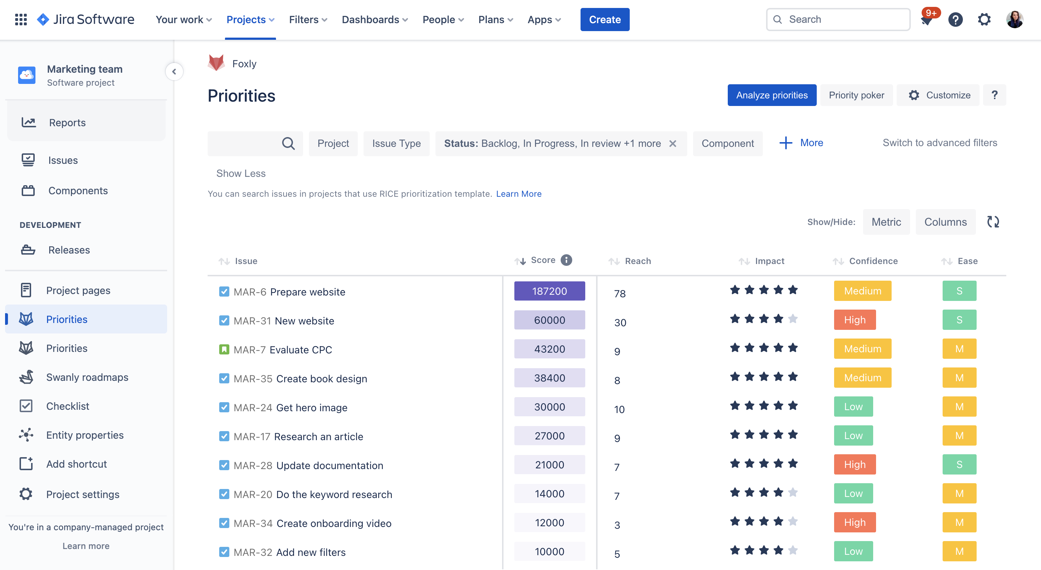Collapse the sidebar with the chevron
This screenshot has height=570, width=1041.
coord(174,72)
